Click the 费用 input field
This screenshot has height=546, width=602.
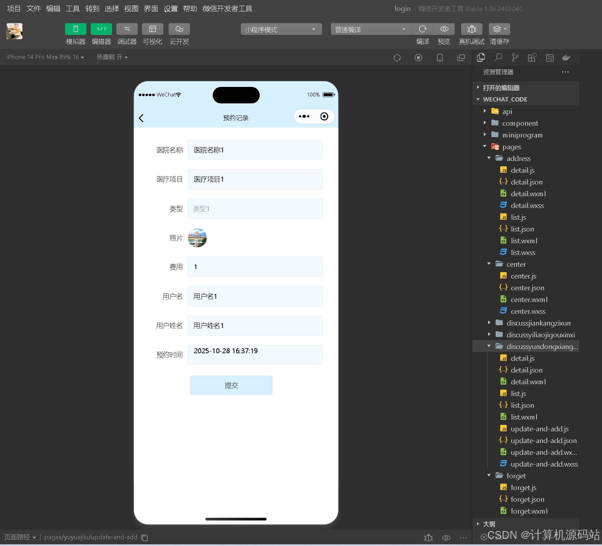(255, 267)
